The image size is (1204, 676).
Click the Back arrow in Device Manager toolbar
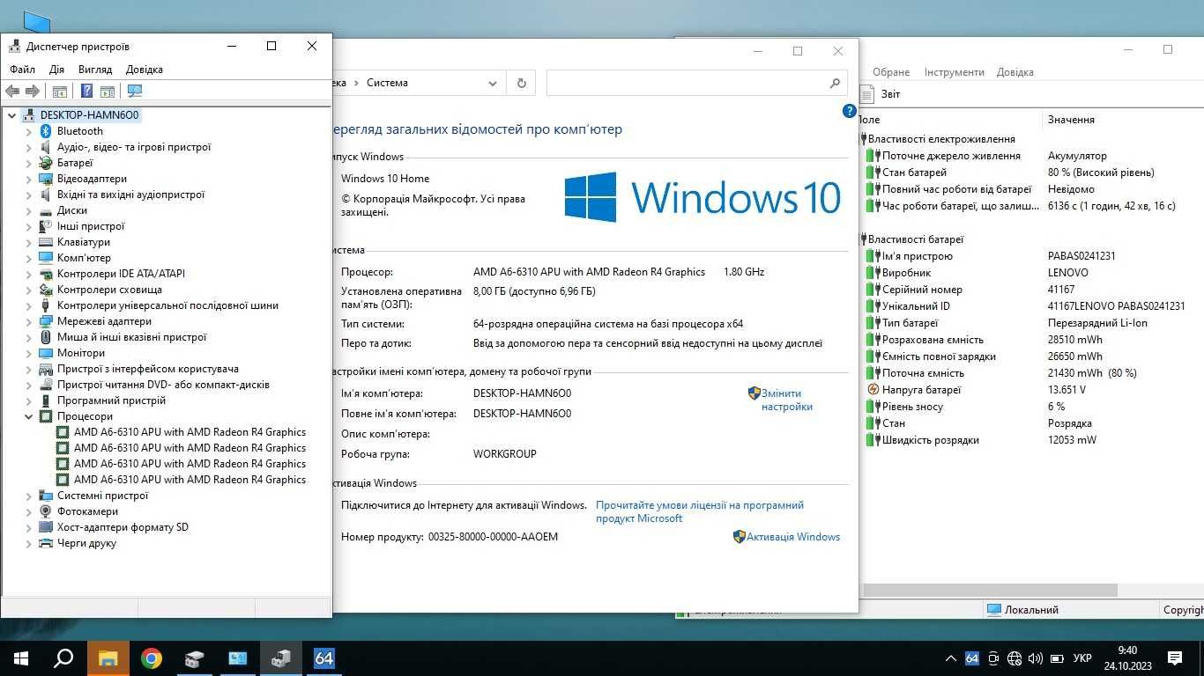[12, 91]
